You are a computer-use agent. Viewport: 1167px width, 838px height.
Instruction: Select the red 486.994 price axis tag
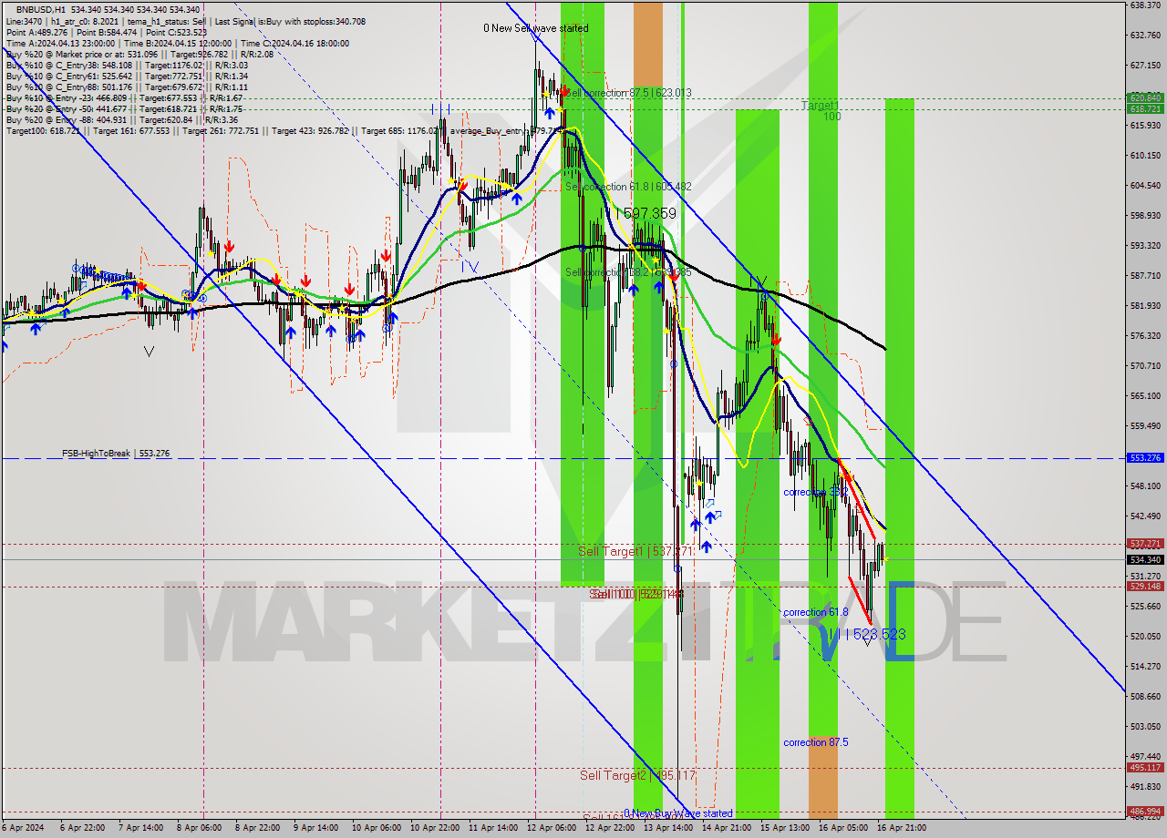pyautogui.click(x=1145, y=812)
